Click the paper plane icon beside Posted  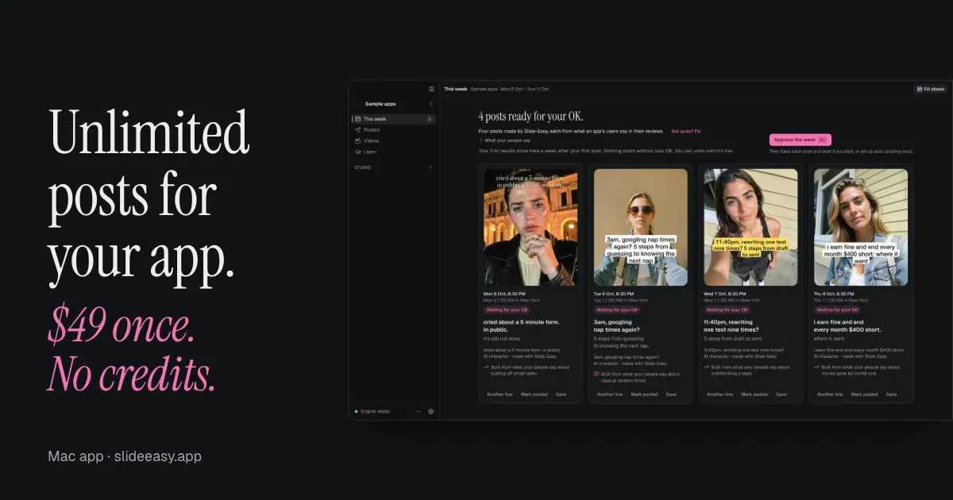(357, 129)
